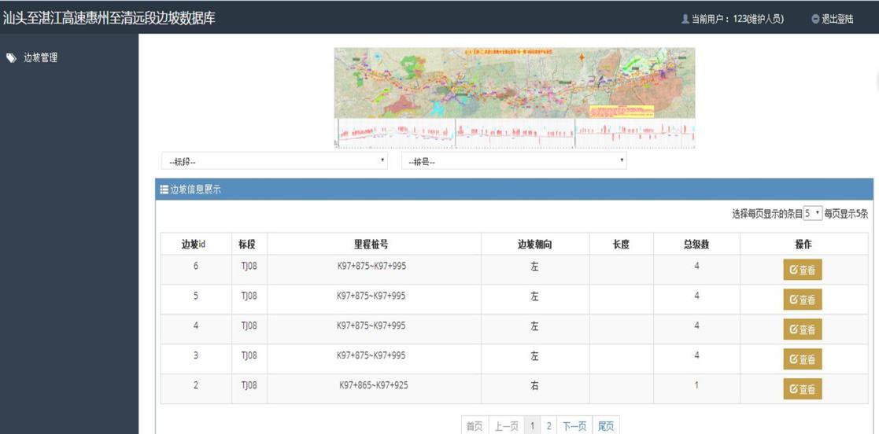The image size is (879, 434).
Task: Open the rows-per-page selector showing 5
Action: 812,213
